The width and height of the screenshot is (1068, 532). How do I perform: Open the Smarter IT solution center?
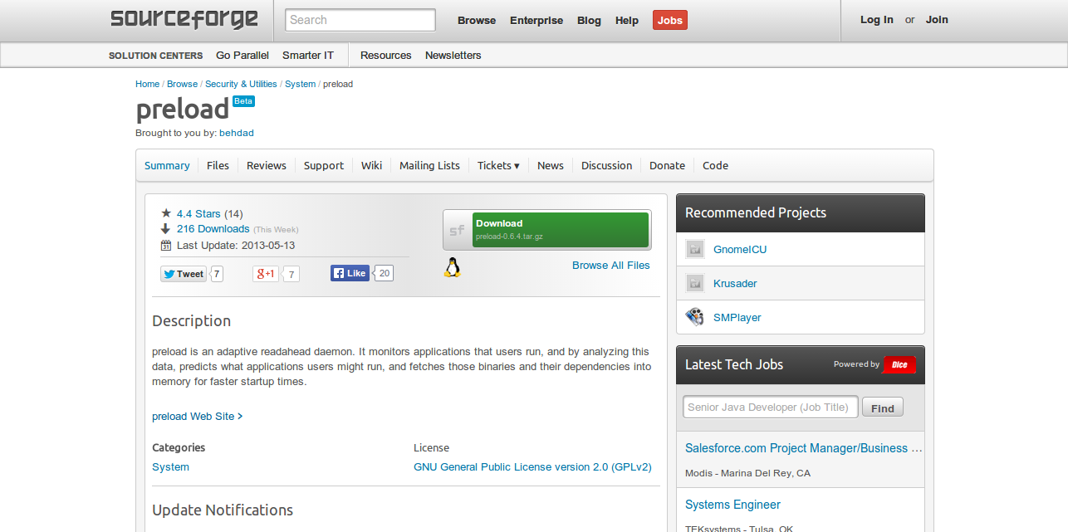pos(308,55)
